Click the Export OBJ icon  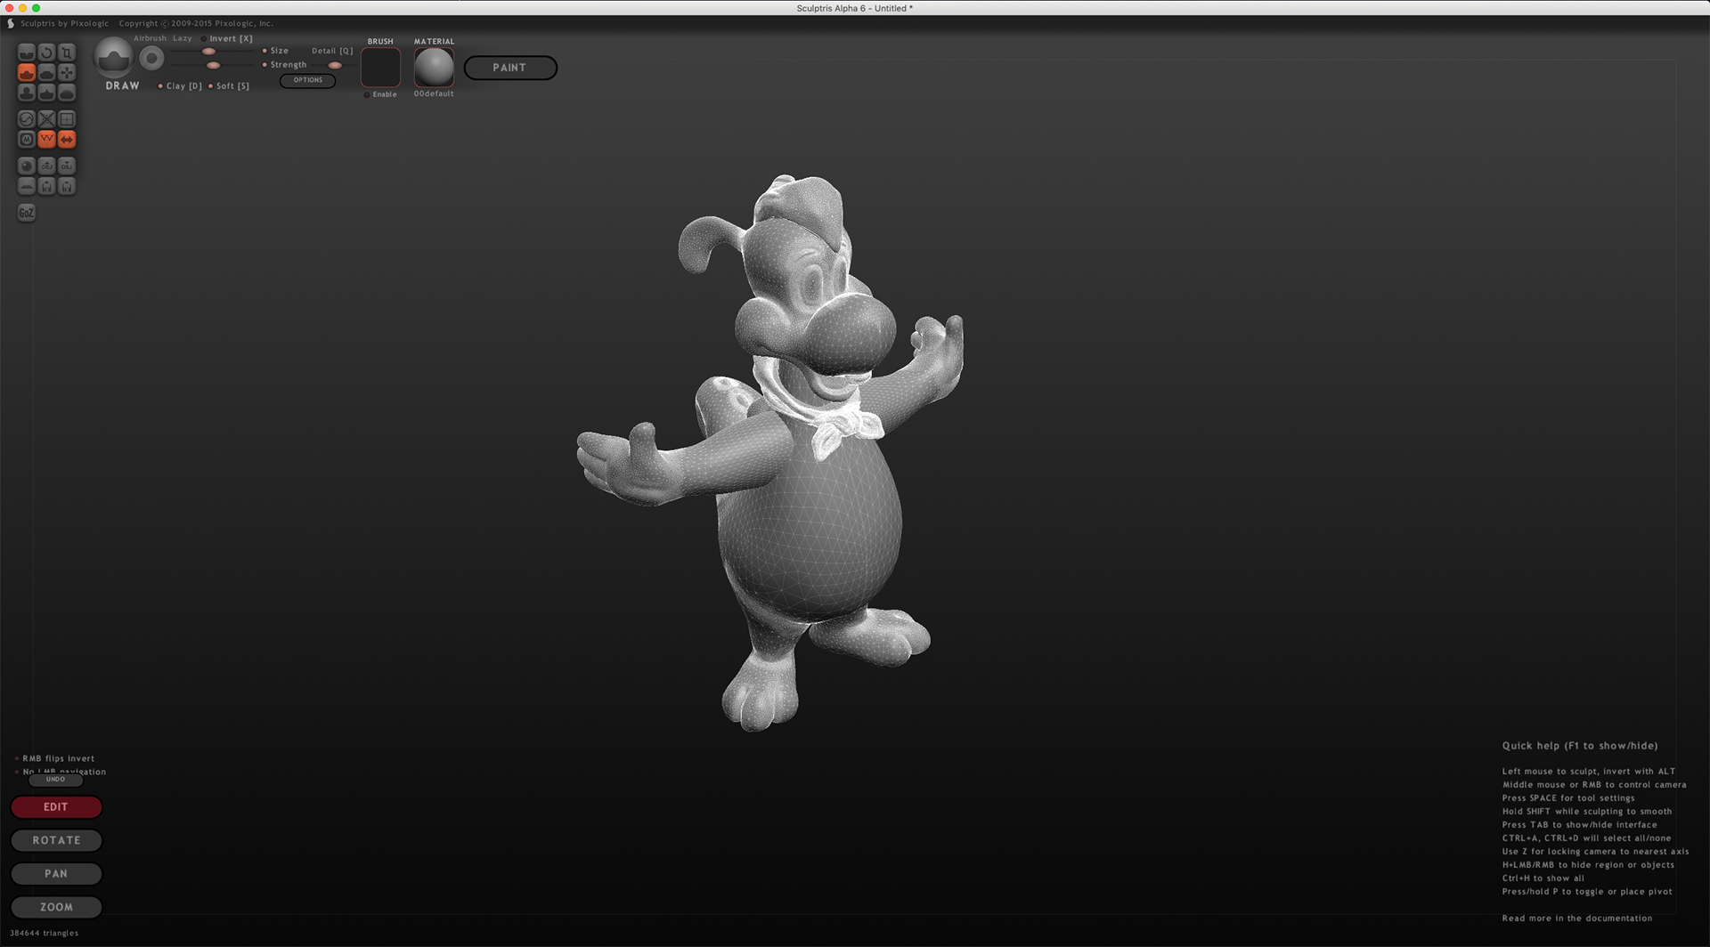pyautogui.click(x=67, y=166)
